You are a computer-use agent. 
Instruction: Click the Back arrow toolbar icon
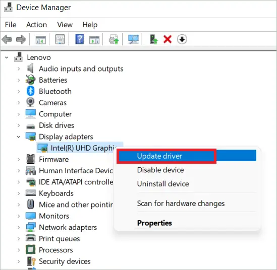tap(7, 39)
